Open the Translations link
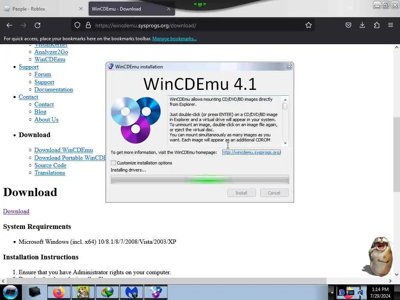This screenshot has height=300, width=400. click(x=50, y=173)
